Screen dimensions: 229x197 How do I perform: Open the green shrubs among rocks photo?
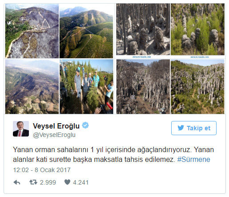(197, 29)
